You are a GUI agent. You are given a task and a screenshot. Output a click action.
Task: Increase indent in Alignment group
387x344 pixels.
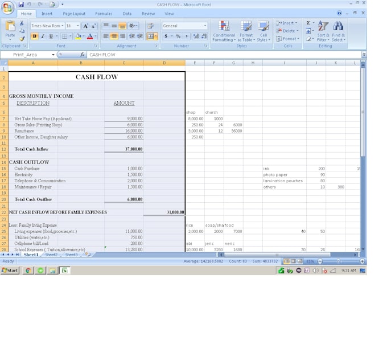[x=140, y=36]
